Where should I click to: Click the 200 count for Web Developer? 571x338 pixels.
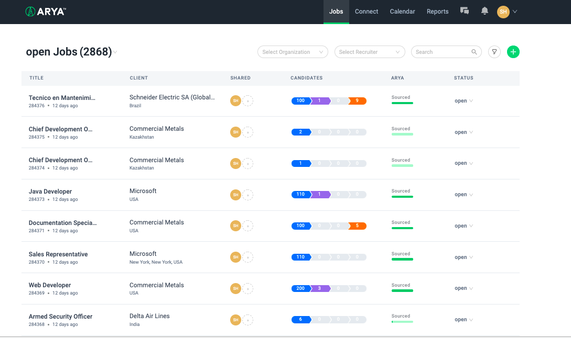click(x=301, y=289)
